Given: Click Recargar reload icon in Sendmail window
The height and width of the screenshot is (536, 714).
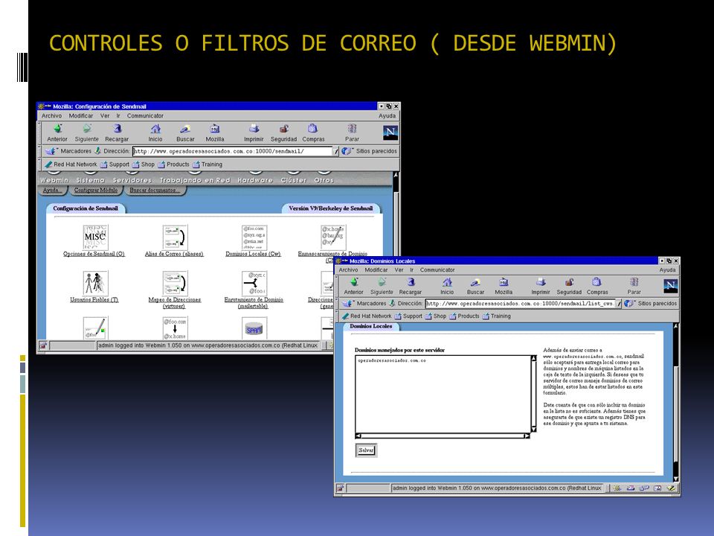Looking at the screenshot, I should pos(117,129).
